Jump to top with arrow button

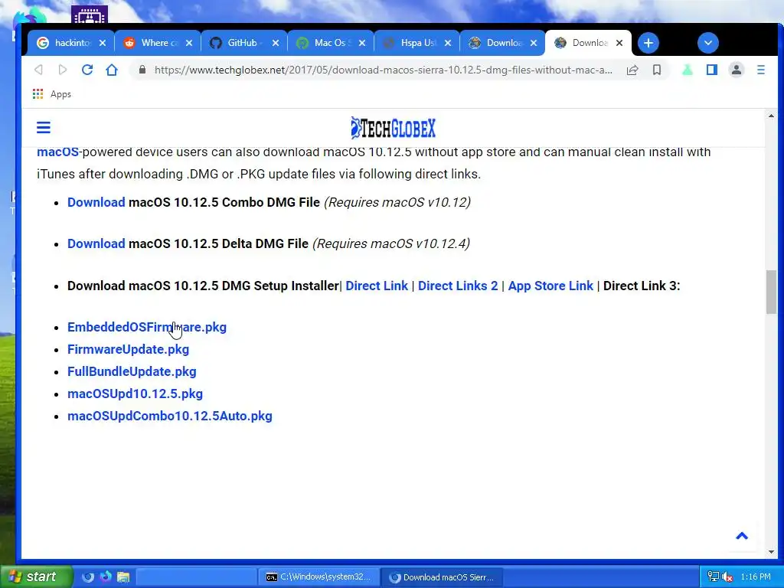tap(742, 536)
